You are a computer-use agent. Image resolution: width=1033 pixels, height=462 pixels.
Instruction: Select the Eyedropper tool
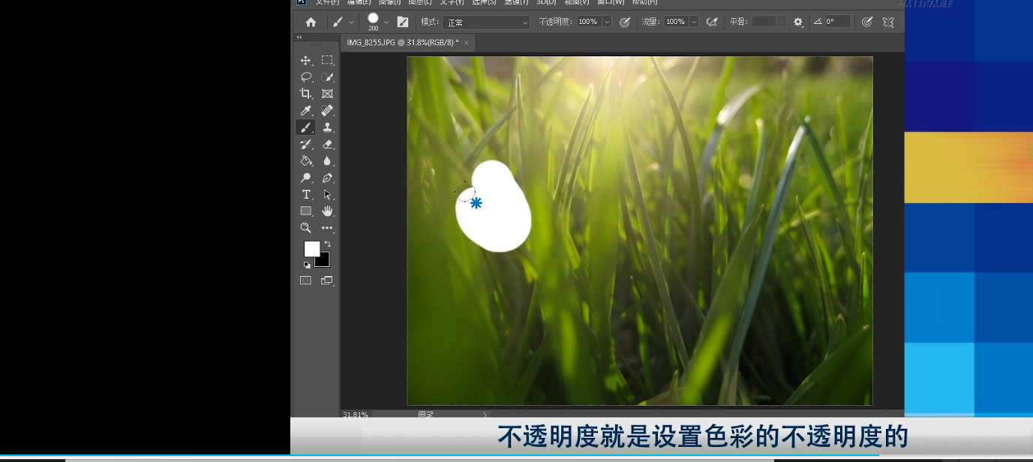coord(305,110)
